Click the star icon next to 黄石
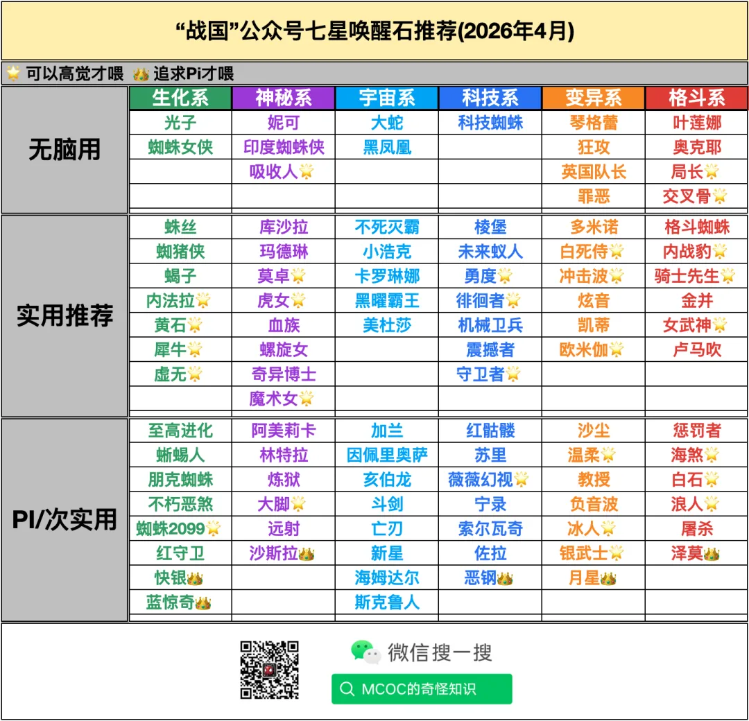The image size is (749, 721). tap(195, 324)
